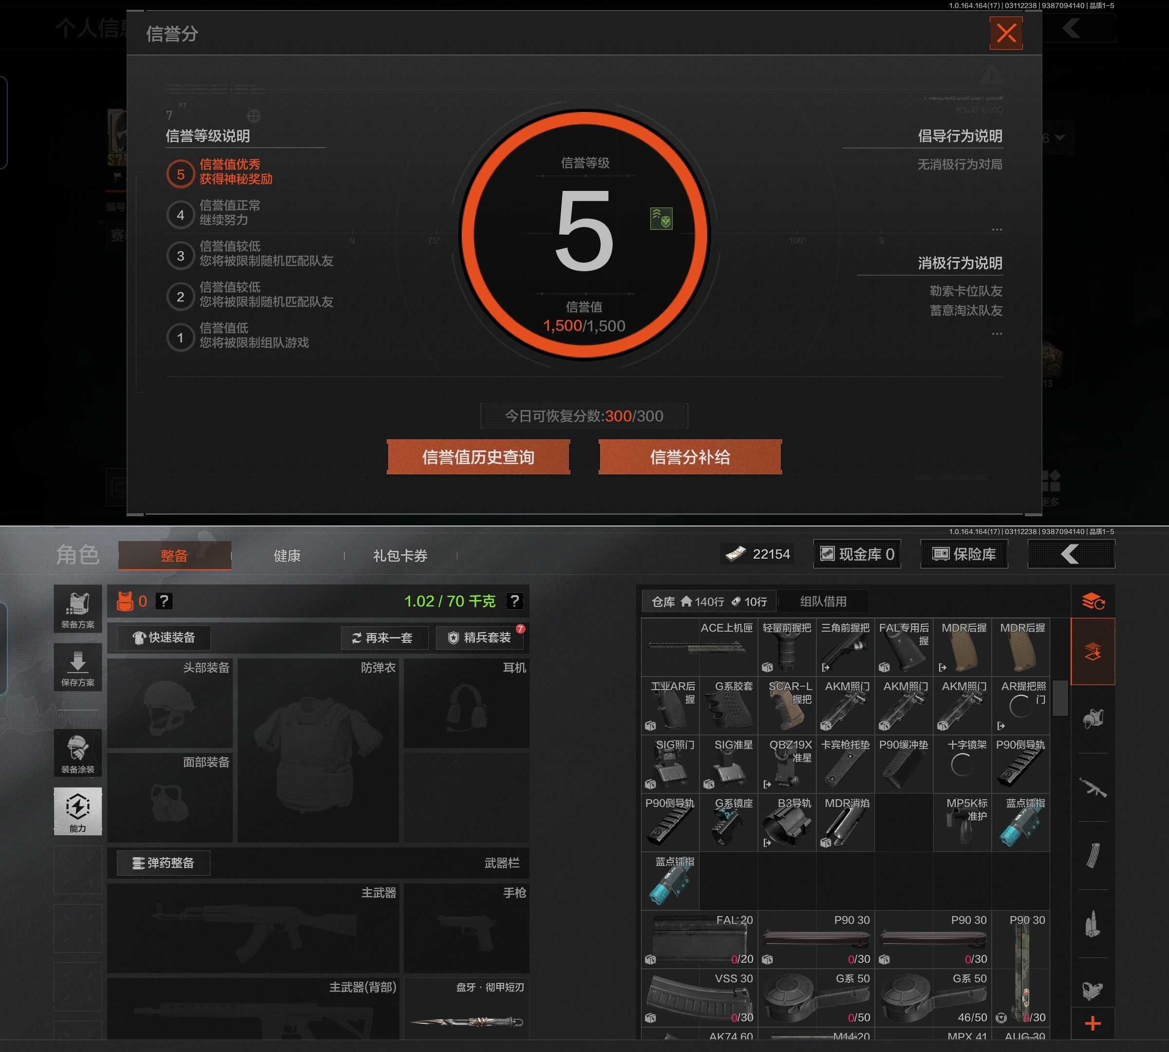Select the 组队借用 storage tab
The height and width of the screenshot is (1052, 1169).
pos(823,601)
